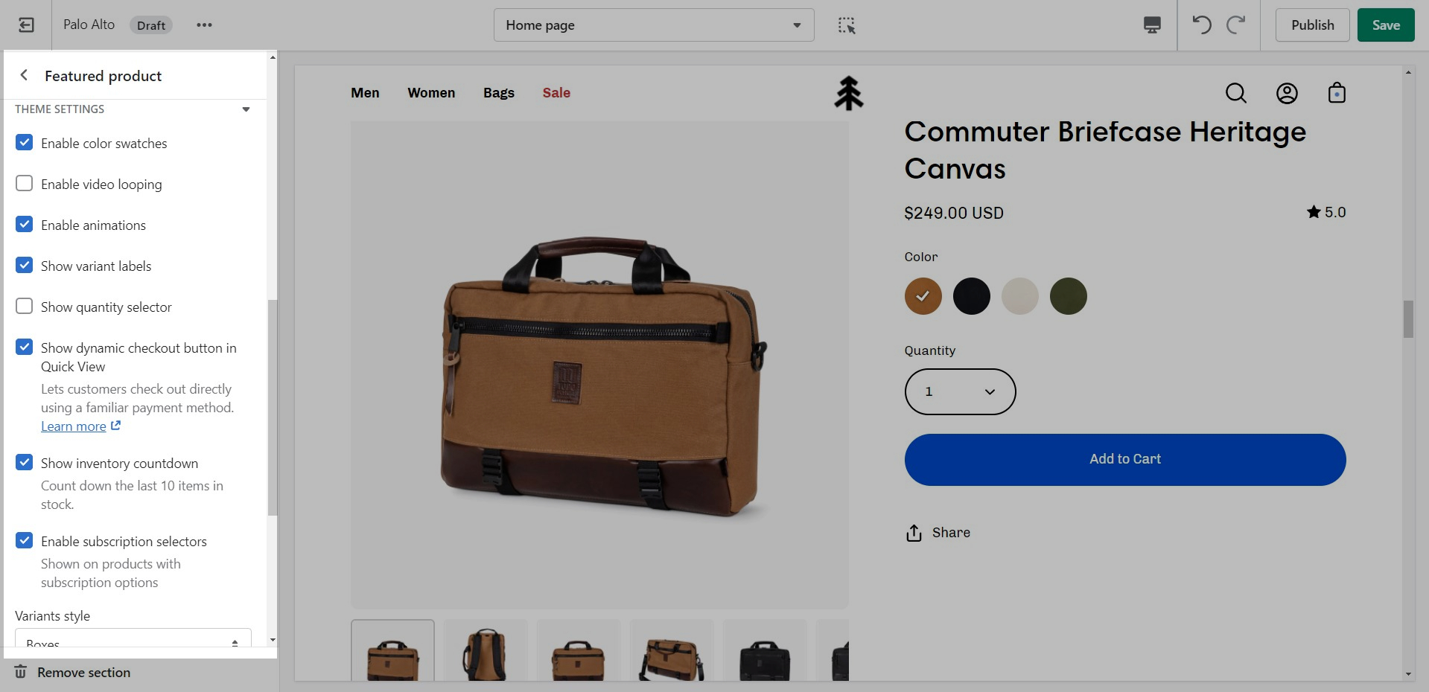
Task: Uncheck Show inventory countdown
Action: click(x=25, y=463)
